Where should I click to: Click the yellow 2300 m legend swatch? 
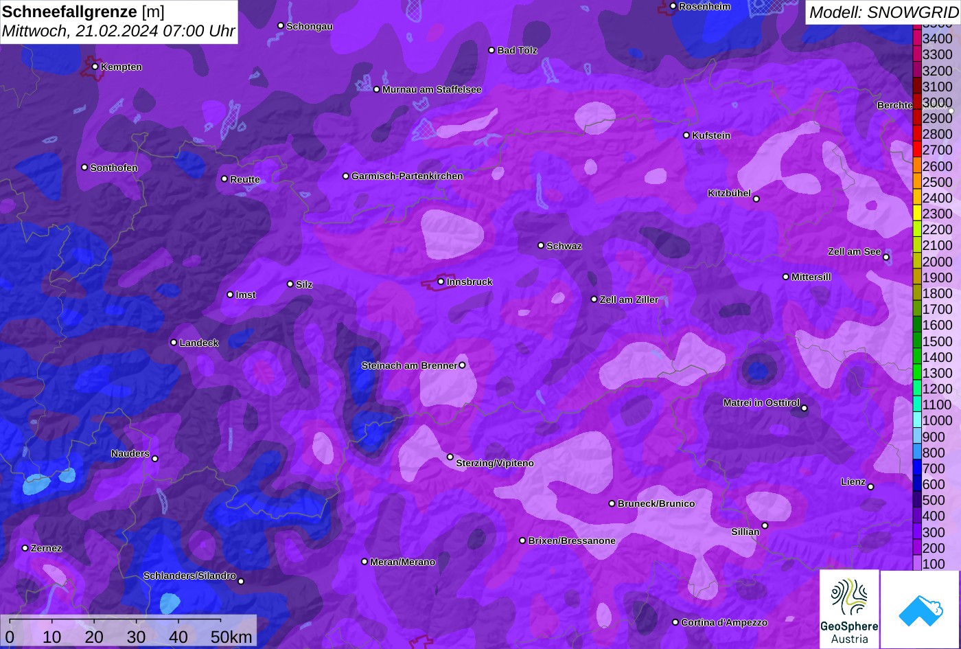coord(917,214)
